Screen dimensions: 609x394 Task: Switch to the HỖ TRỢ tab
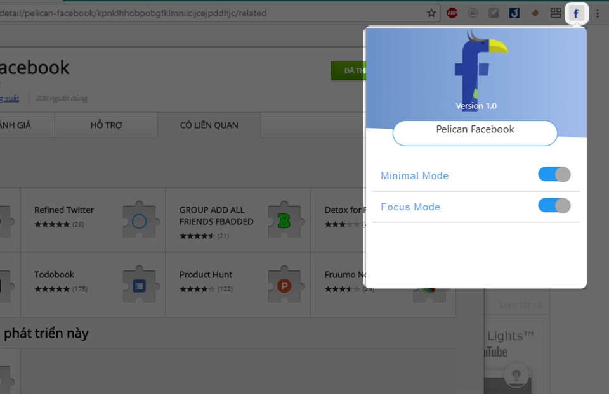click(x=106, y=125)
